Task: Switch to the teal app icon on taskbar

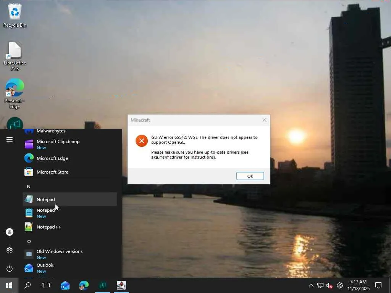Action: pos(102,285)
